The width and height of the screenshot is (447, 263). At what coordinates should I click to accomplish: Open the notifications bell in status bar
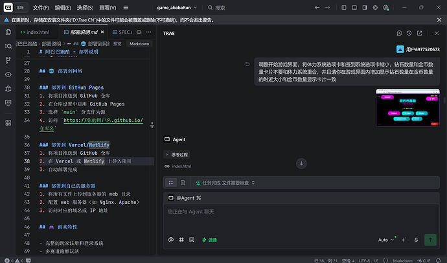(x=439, y=260)
